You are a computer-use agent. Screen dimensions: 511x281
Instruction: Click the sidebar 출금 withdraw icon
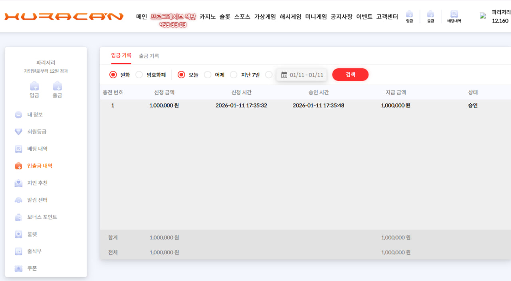pos(57,86)
